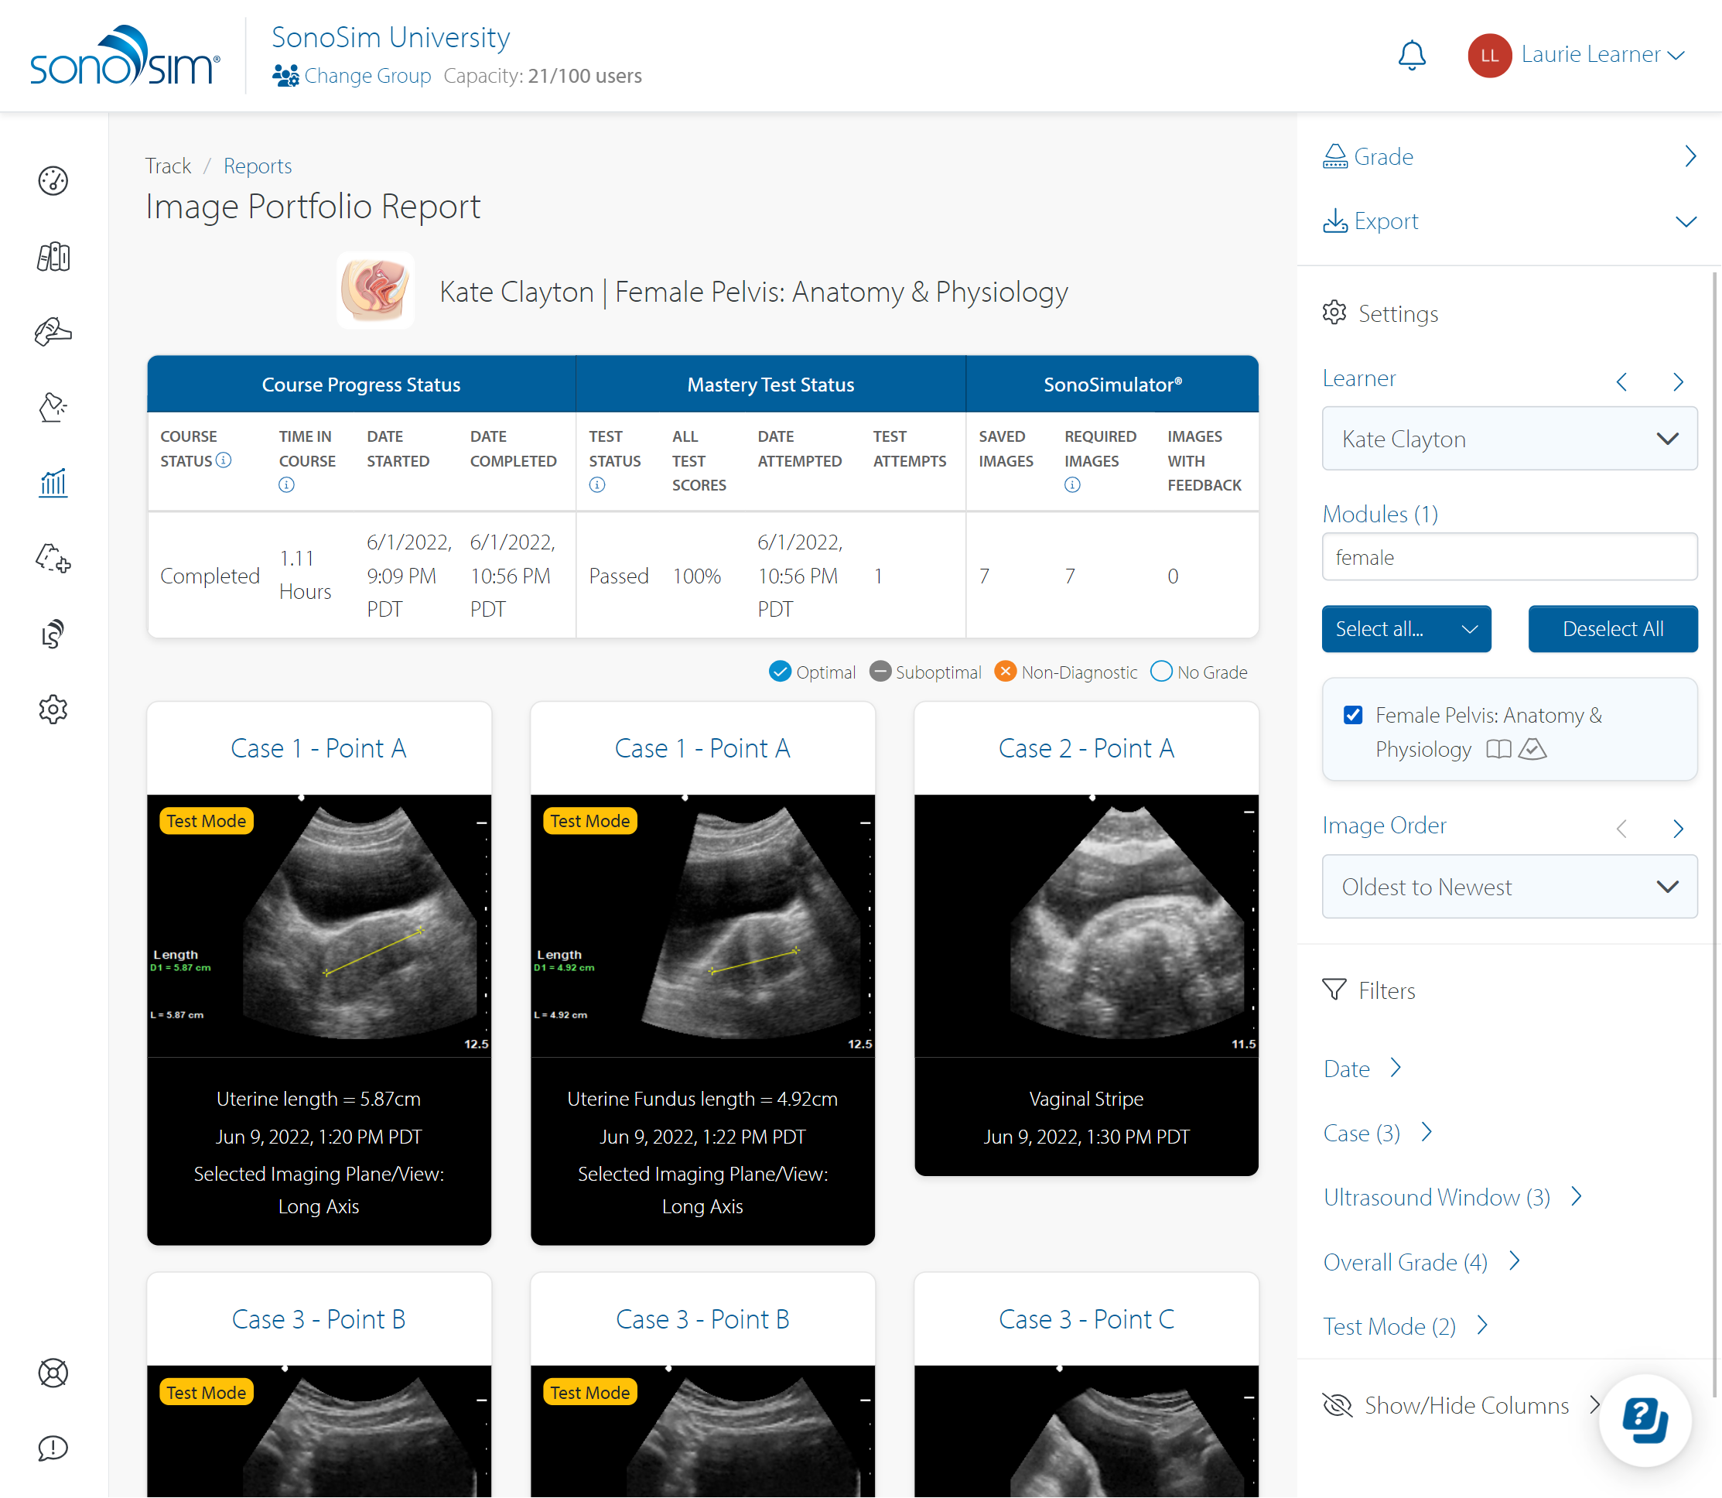Click the 'Jun 9, 2022, 1:30 PM PDT' timestamp
1722x1498 pixels.
[x=1086, y=1137]
